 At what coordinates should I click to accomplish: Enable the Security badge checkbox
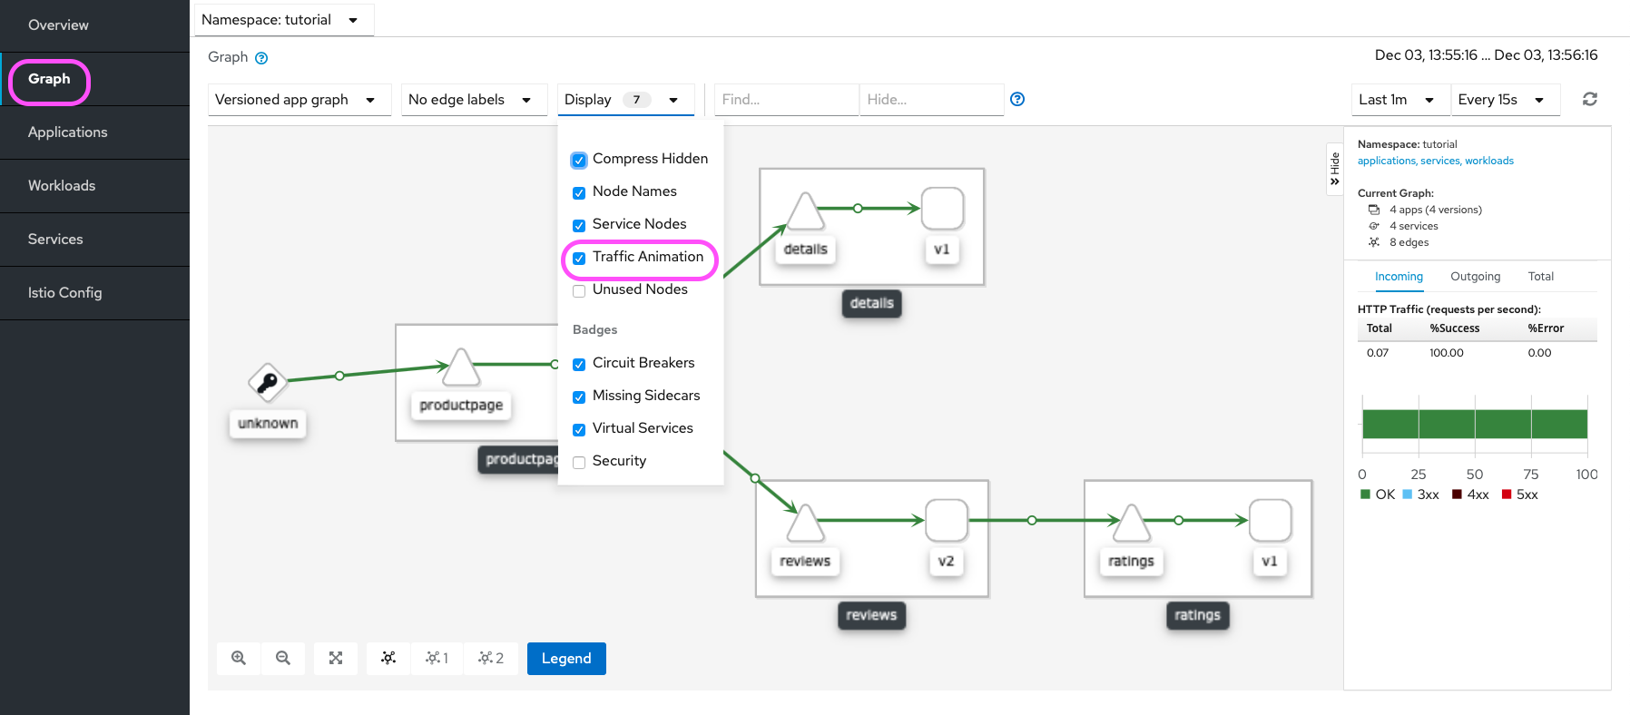point(579,462)
